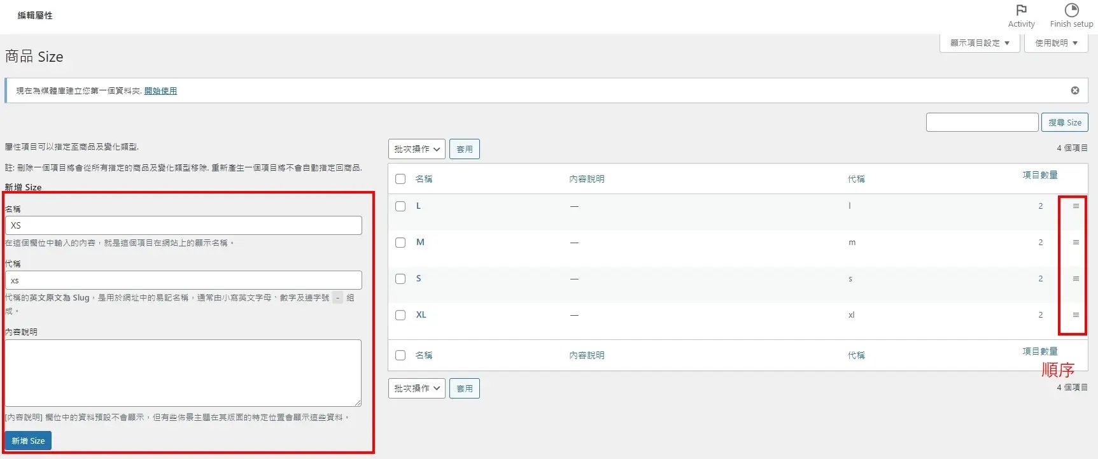The height and width of the screenshot is (459, 1098).
Task: Click the drag handle for row L
Action: click(1076, 206)
